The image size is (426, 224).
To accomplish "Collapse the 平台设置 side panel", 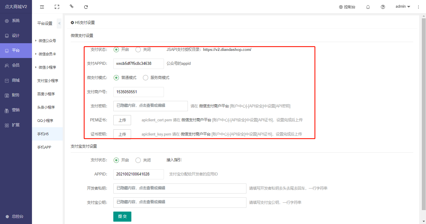I will click(59, 23).
